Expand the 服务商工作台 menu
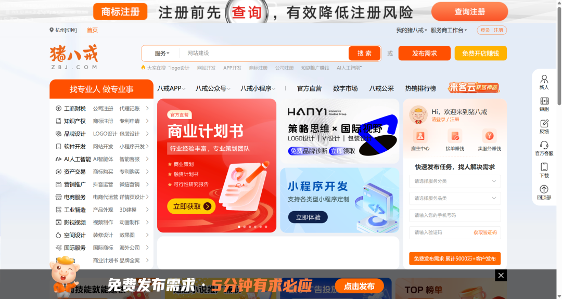Screen dimensions: 562x299 pos(449,30)
